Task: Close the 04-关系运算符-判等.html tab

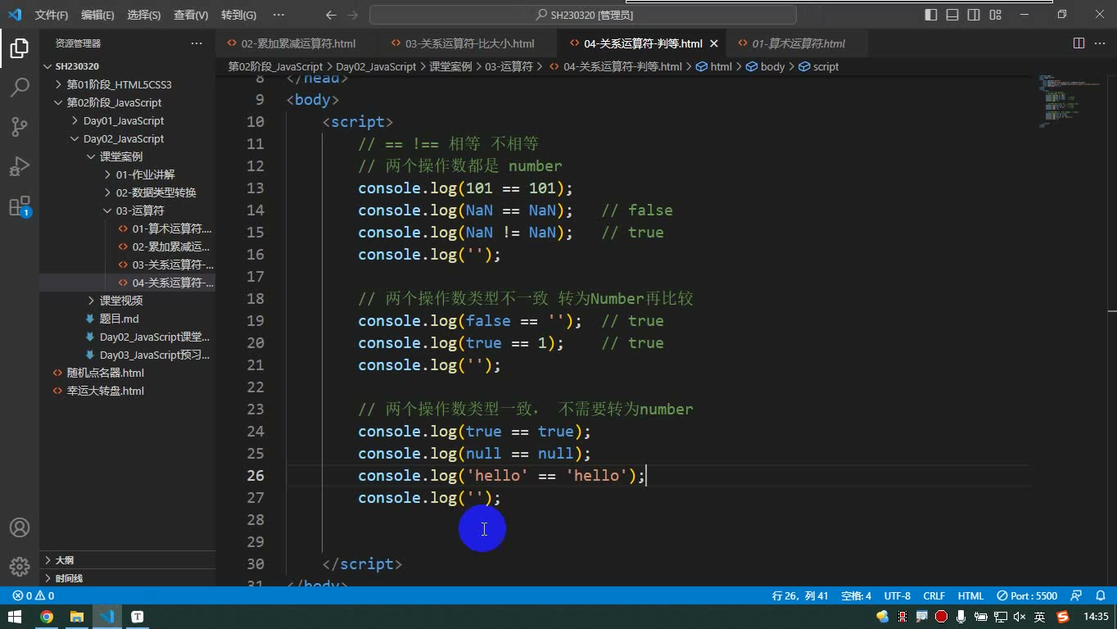Action: tap(714, 43)
